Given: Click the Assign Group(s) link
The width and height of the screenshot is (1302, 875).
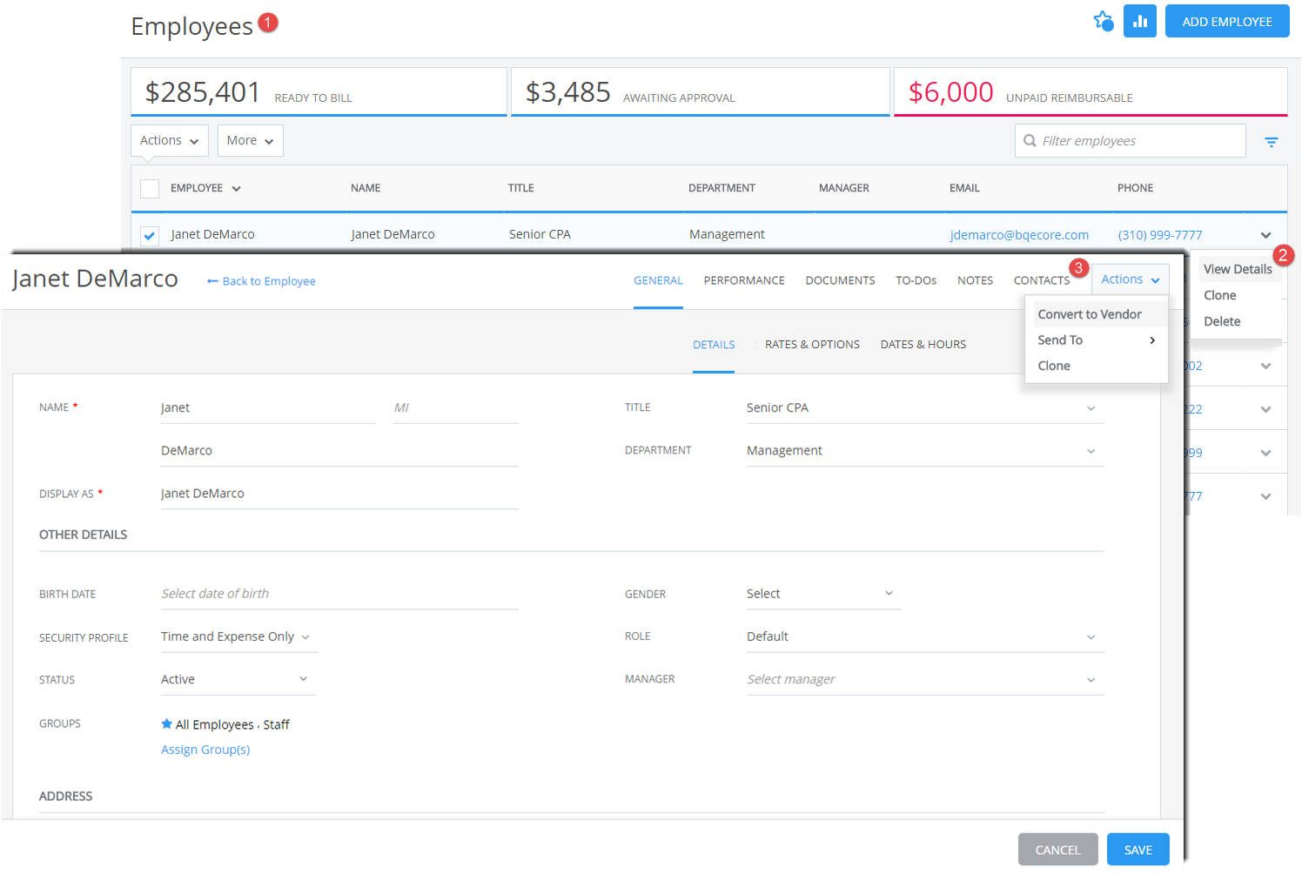Looking at the screenshot, I should click(x=205, y=750).
